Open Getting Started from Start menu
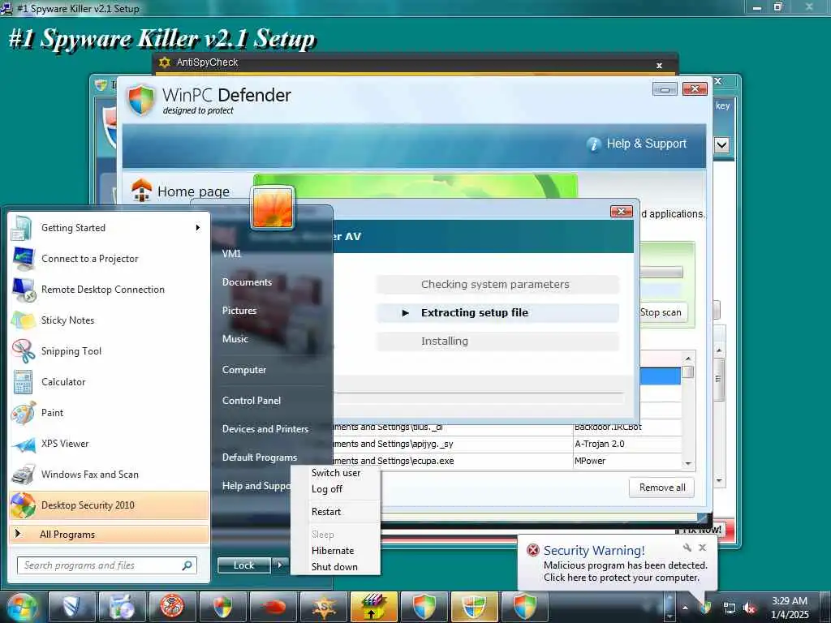831x623 pixels. pos(109,228)
